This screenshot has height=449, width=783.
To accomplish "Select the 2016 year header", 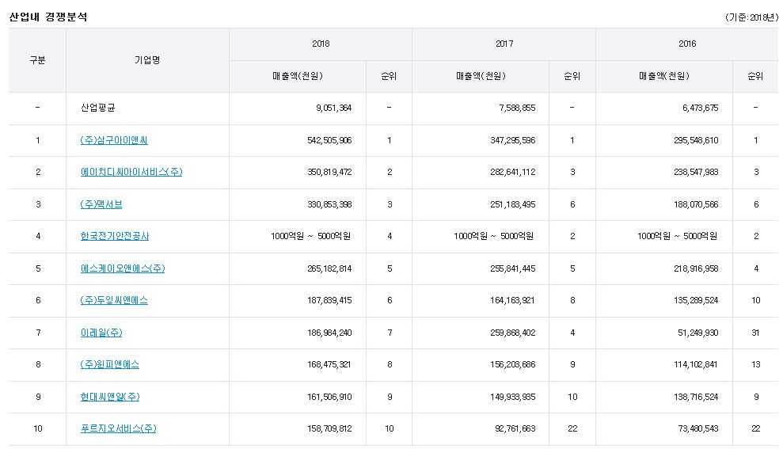I will [687, 44].
